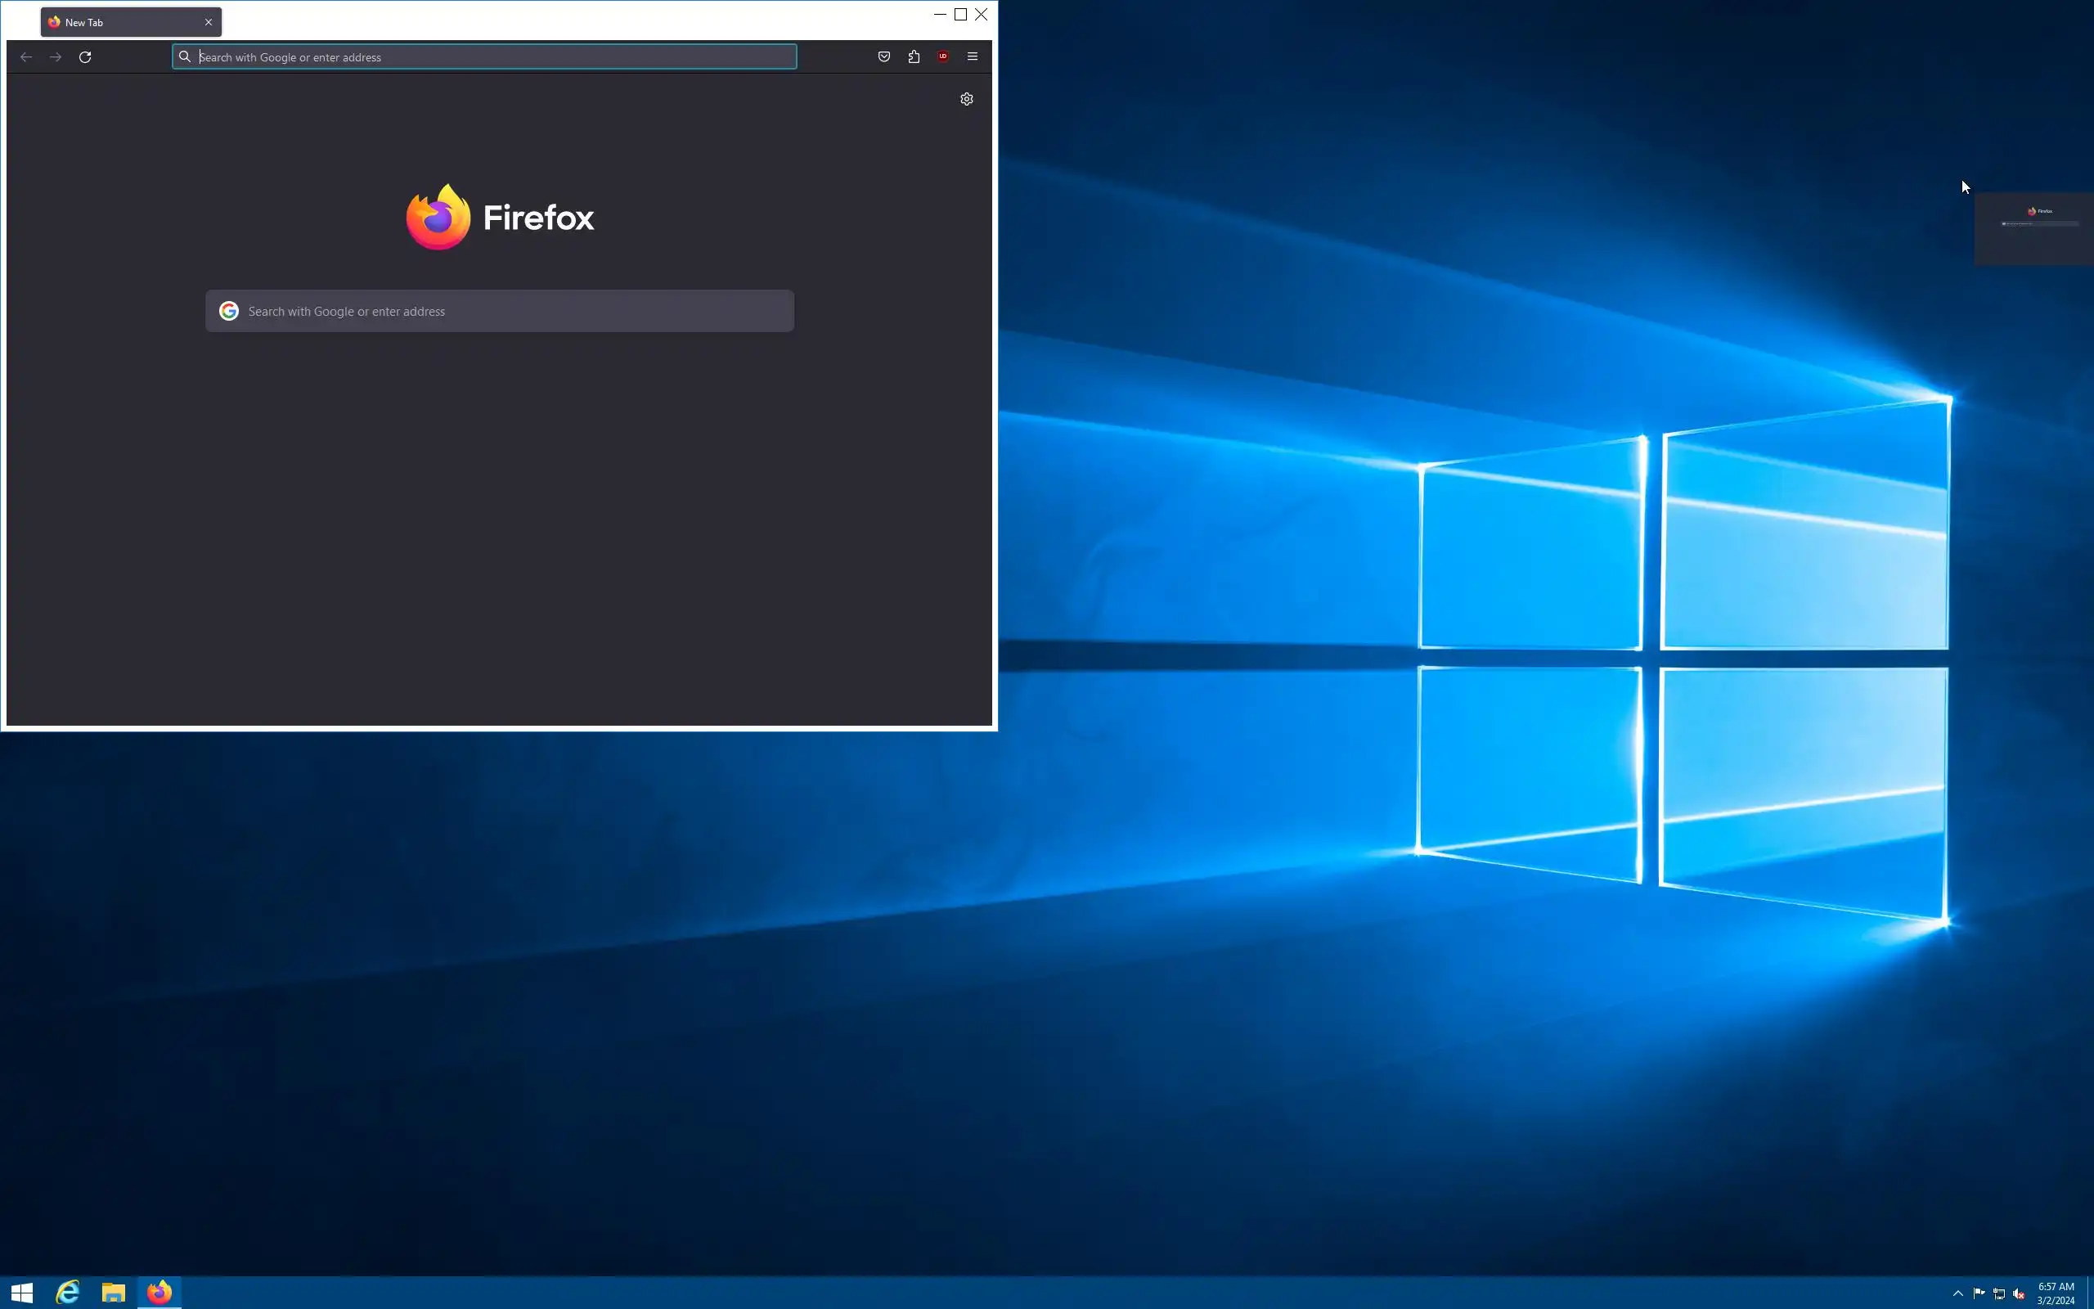Viewport: 2094px width, 1309px height.
Task: Click the uBlock Origin toolbar icon
Action: [x=943, y=57]
